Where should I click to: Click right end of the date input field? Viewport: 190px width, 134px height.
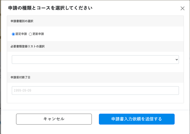coord(174,91)
